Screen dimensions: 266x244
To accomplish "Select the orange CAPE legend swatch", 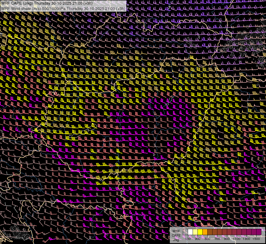I will (205, 232).
